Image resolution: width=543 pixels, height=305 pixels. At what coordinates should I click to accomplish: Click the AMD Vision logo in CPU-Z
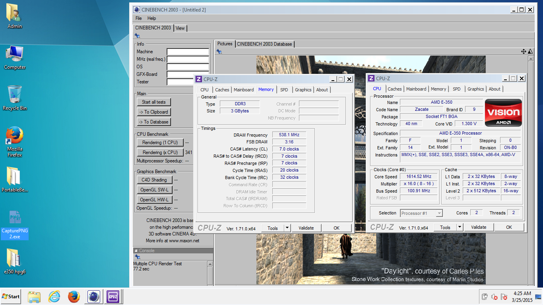coord(504,113)
